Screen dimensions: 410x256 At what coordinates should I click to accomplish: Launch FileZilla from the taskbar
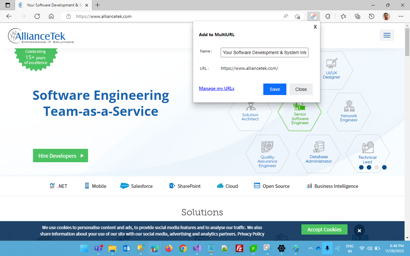pos(239,248)
